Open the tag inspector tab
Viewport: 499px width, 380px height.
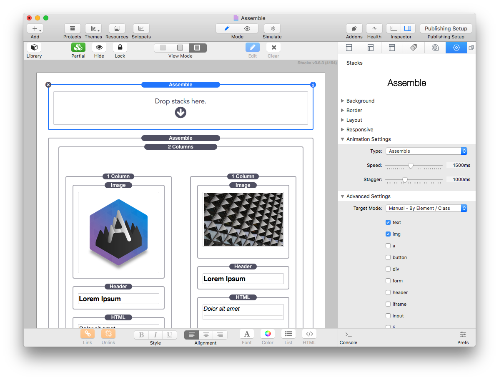tap(414, 48)
